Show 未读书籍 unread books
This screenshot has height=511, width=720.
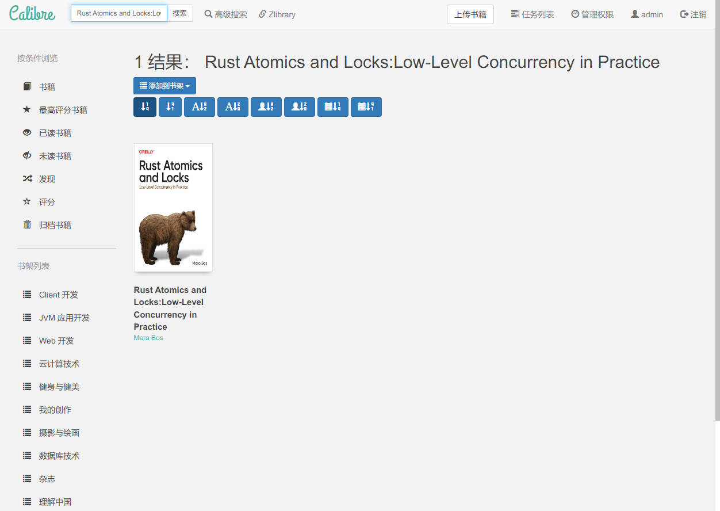55,156
